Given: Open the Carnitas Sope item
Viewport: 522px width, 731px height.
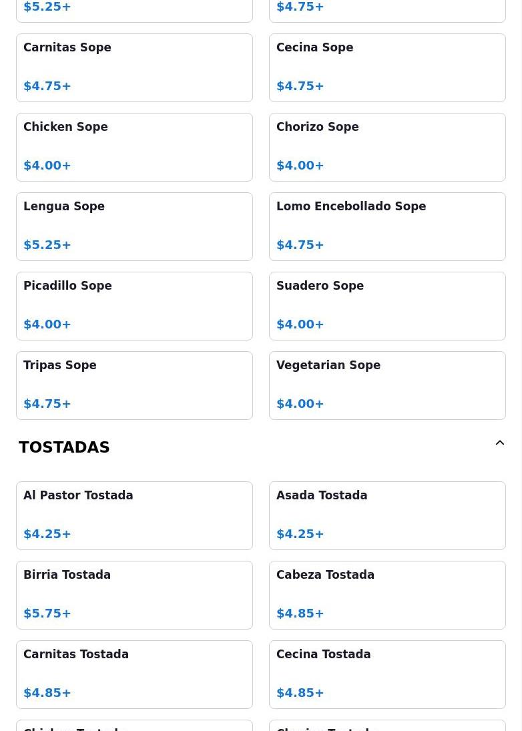Looking at the screenshot, I should click(134, 67).
